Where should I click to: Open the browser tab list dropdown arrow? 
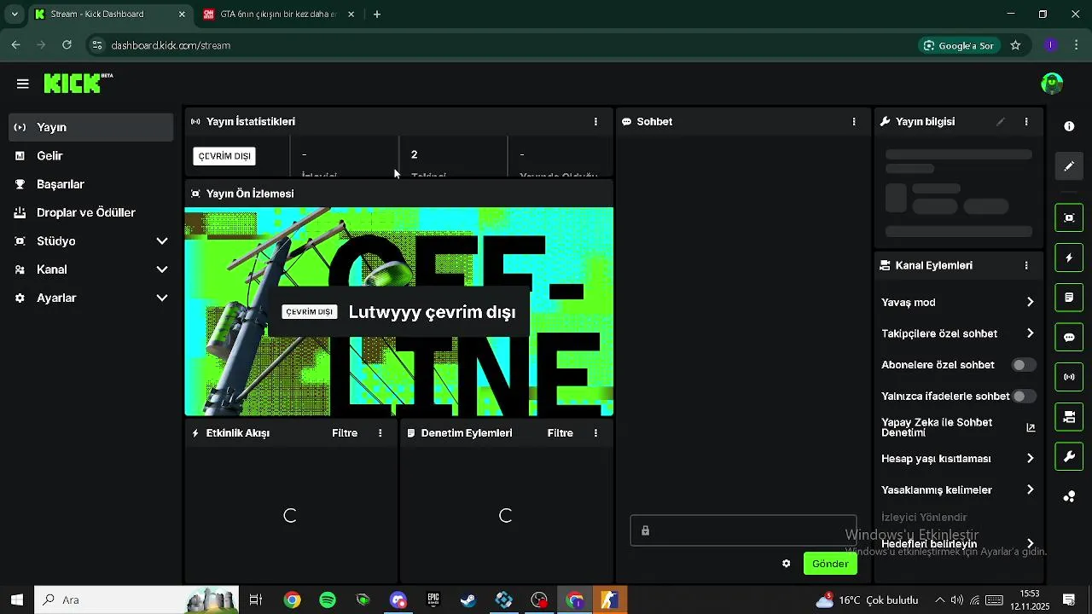point(15,14)
